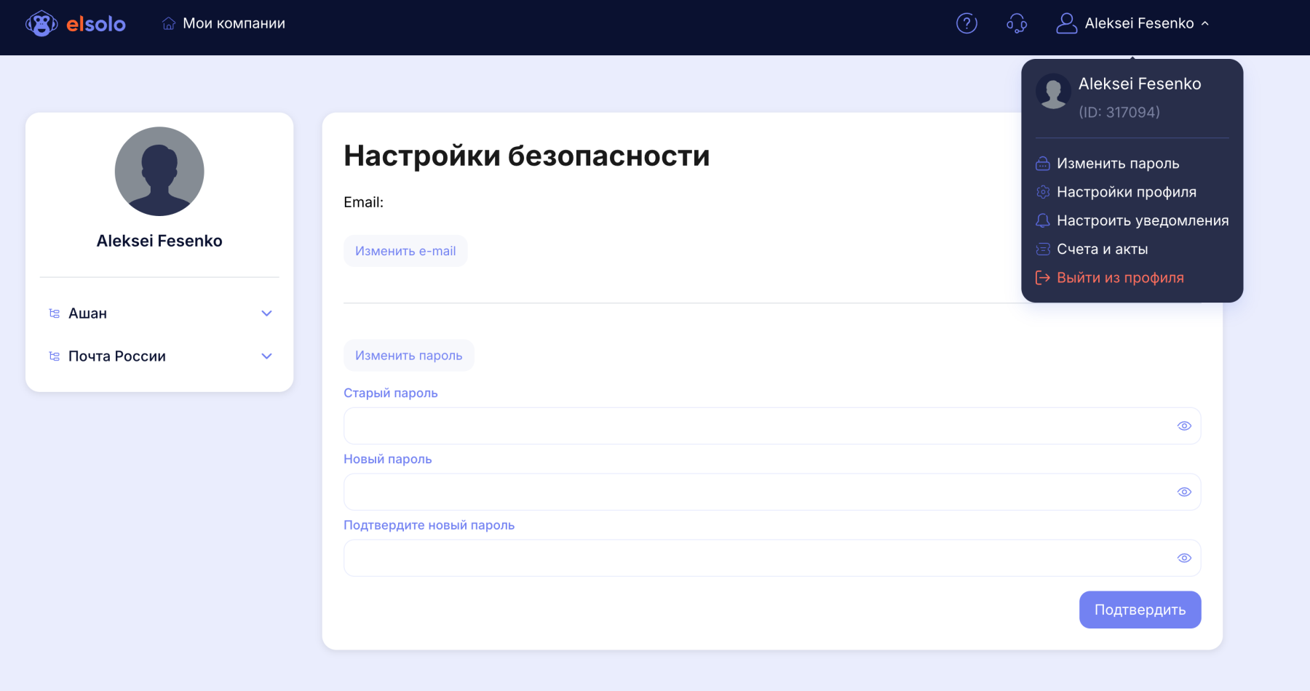Reveal the confirm new password field text

tap(1184, 559)
